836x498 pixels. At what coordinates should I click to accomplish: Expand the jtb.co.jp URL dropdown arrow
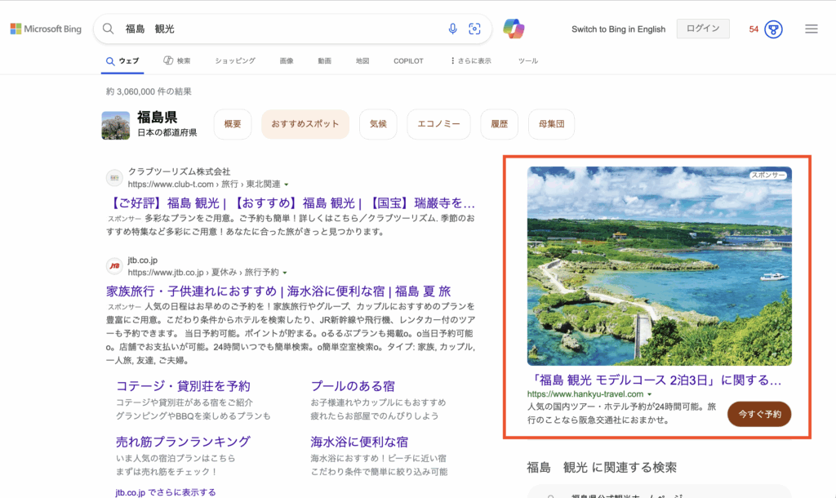click(285, 273)
